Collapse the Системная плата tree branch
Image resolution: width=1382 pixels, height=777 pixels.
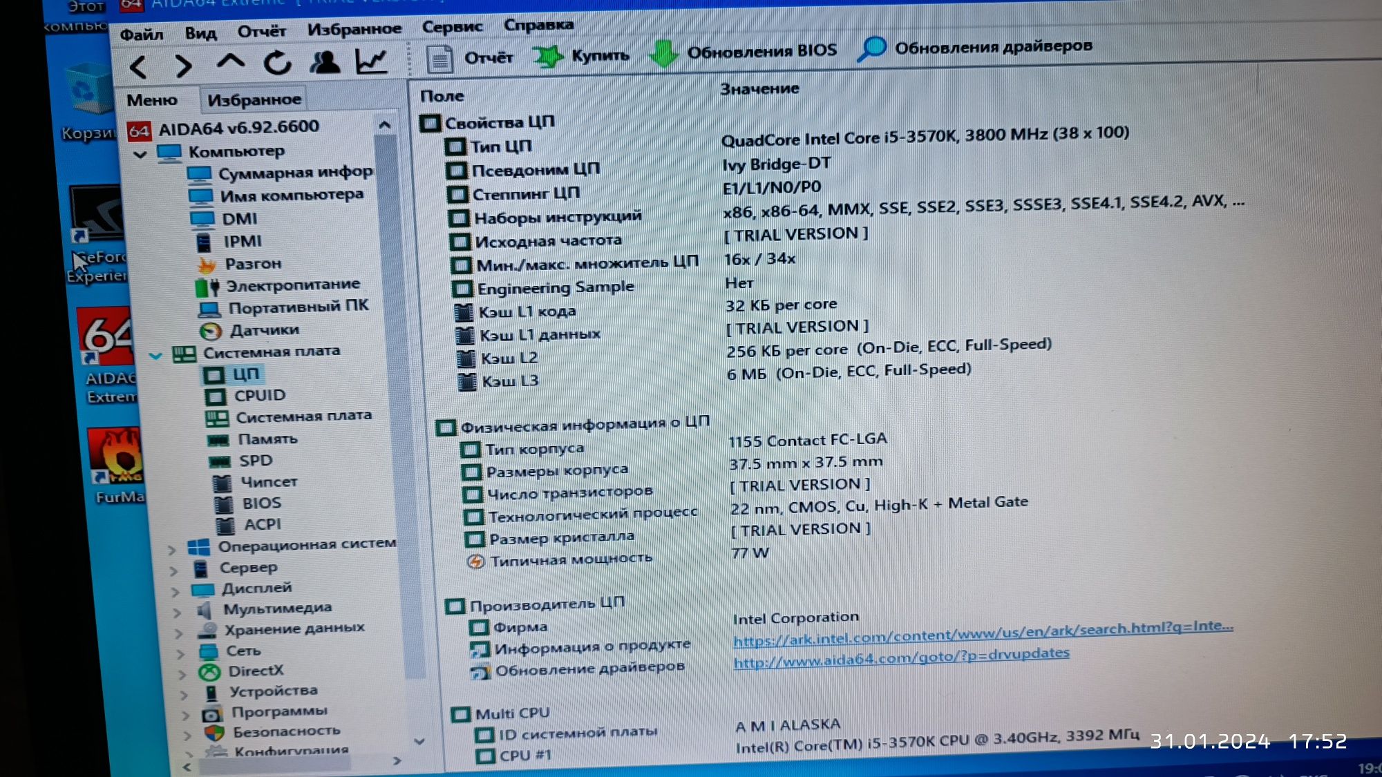(156, 356)
